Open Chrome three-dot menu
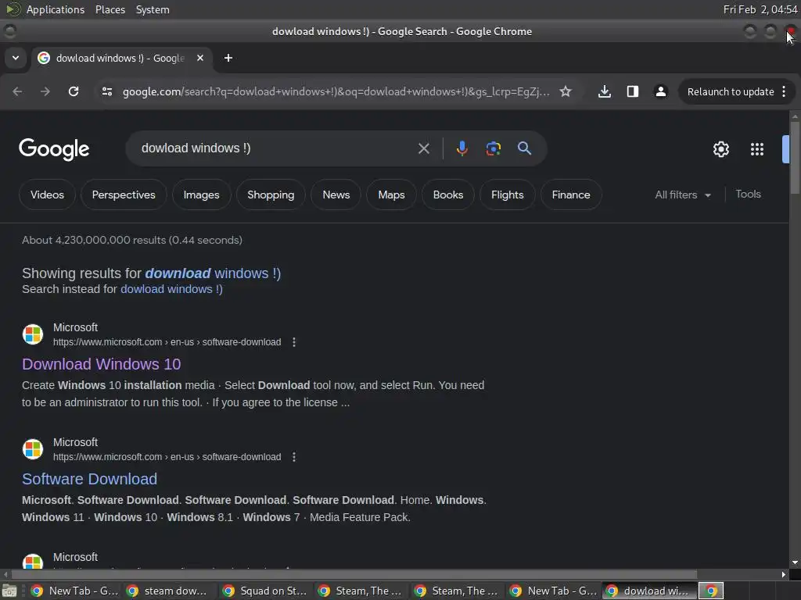Image resolution: width=801 pixels, height=600 pixels. coord(784,91)
